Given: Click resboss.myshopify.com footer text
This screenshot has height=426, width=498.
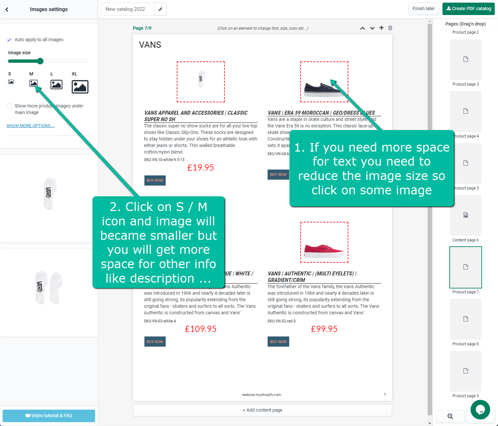Looking at the screenshot, I should pos(261,395).
